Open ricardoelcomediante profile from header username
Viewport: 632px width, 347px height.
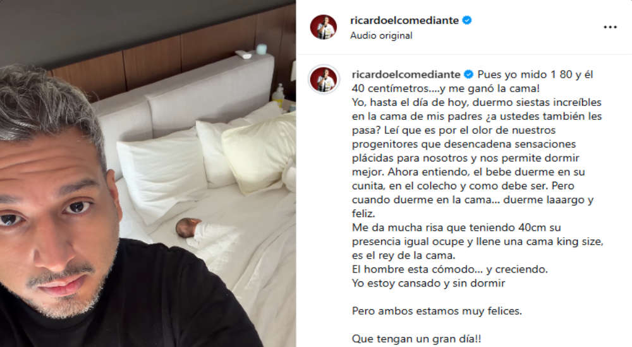[404, 20]
